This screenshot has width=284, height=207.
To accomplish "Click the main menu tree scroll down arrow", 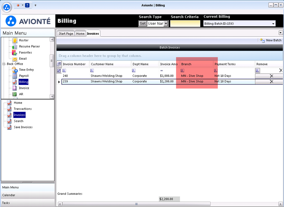I will (x=52, y=97).
